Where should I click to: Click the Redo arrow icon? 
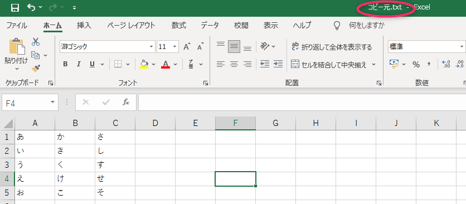point(53,7)
